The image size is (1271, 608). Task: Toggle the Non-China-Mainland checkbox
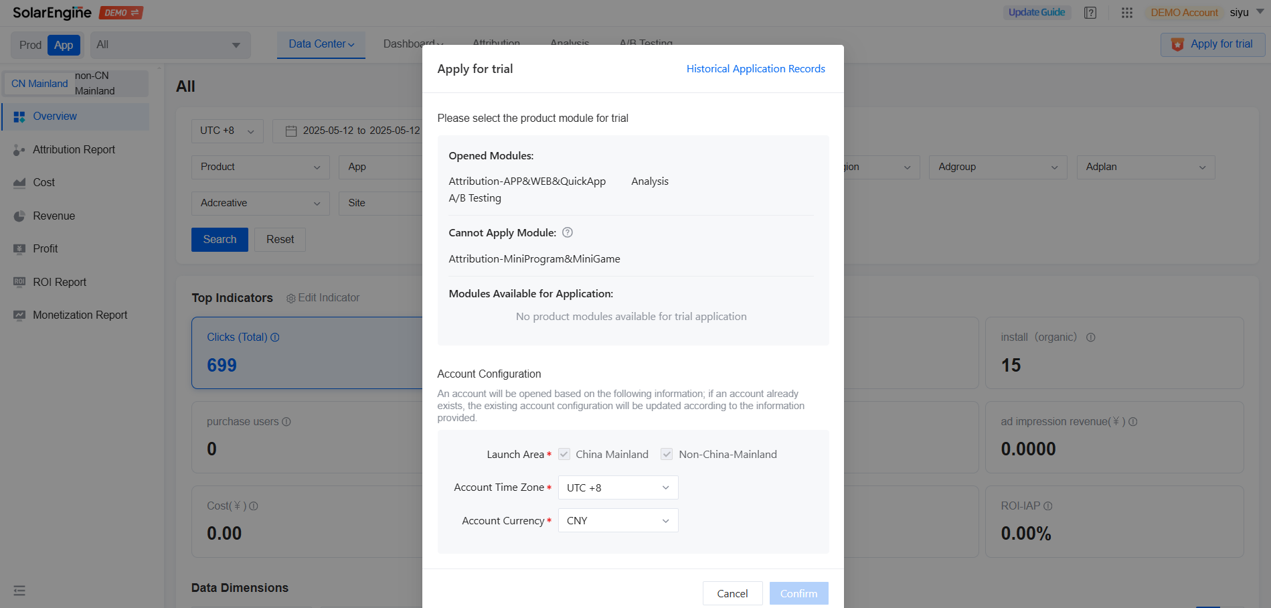point(667,454)
